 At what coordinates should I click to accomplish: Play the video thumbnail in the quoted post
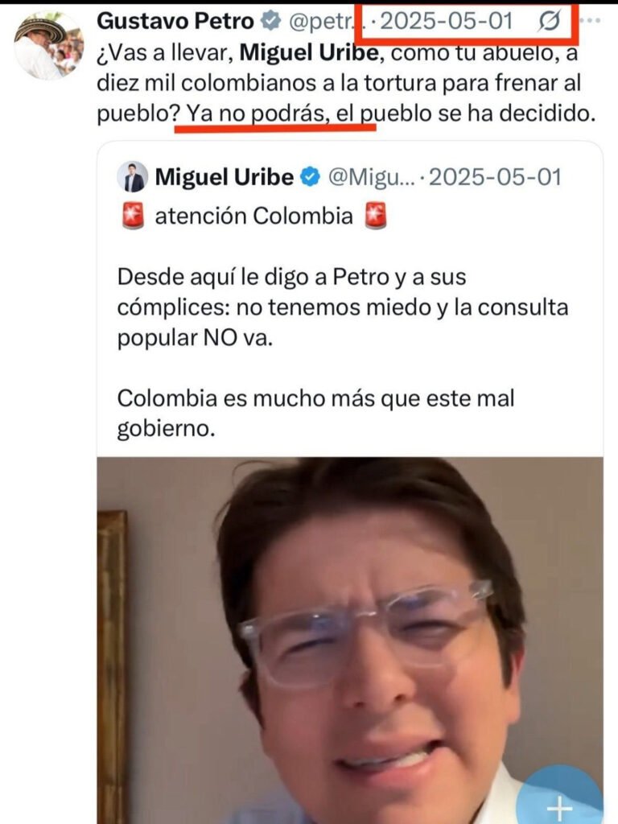click(350, 640)
